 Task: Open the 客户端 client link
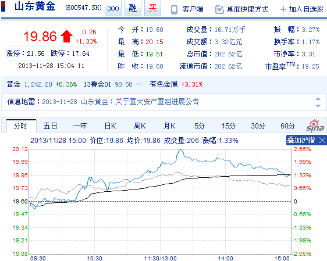click(193, 9)
